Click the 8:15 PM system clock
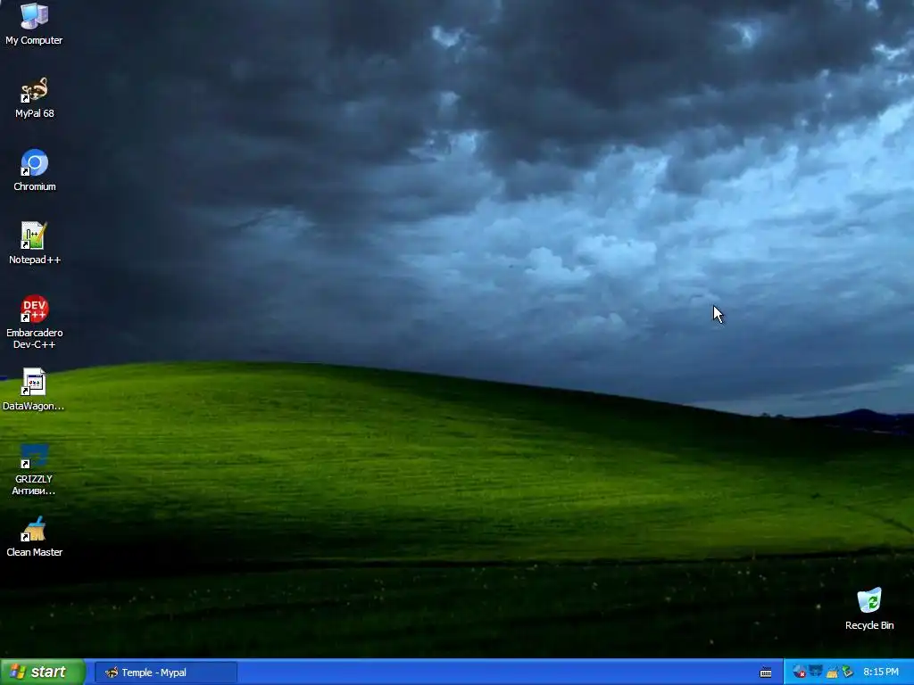 point(881,673)
